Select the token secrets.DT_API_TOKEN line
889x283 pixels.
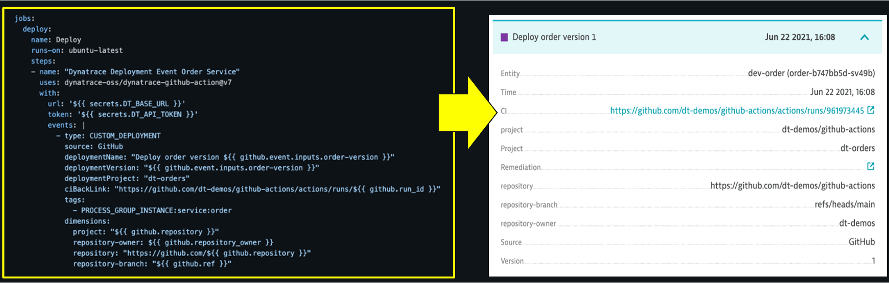coord(123,114)
